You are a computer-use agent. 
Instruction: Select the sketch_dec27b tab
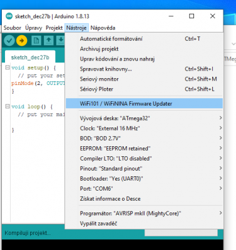(30, 57)
